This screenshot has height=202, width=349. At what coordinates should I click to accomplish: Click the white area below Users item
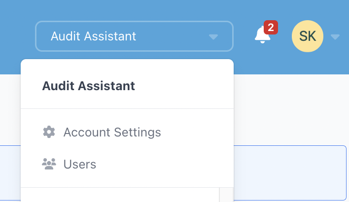pyautogui.click(x=120, y=195)
